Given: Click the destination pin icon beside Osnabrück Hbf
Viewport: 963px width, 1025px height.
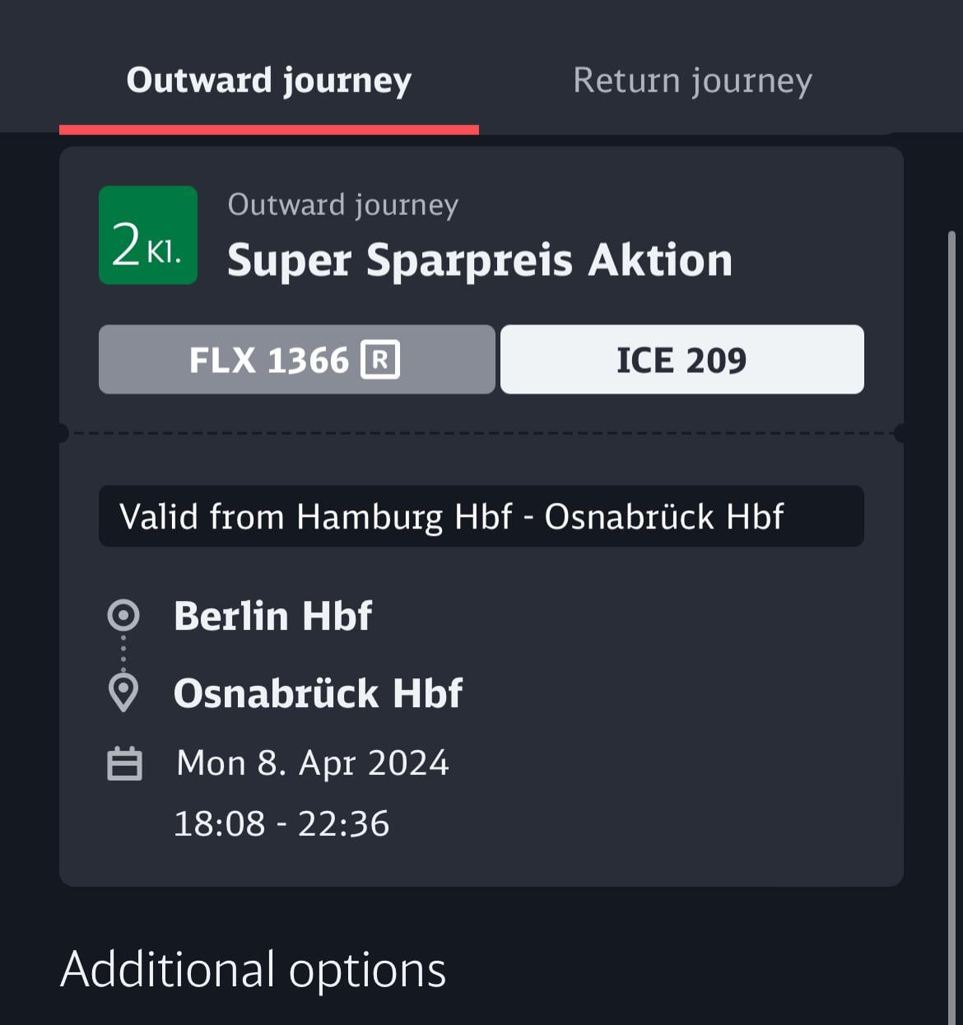Looking at the screenshot, I should (123, 693).
